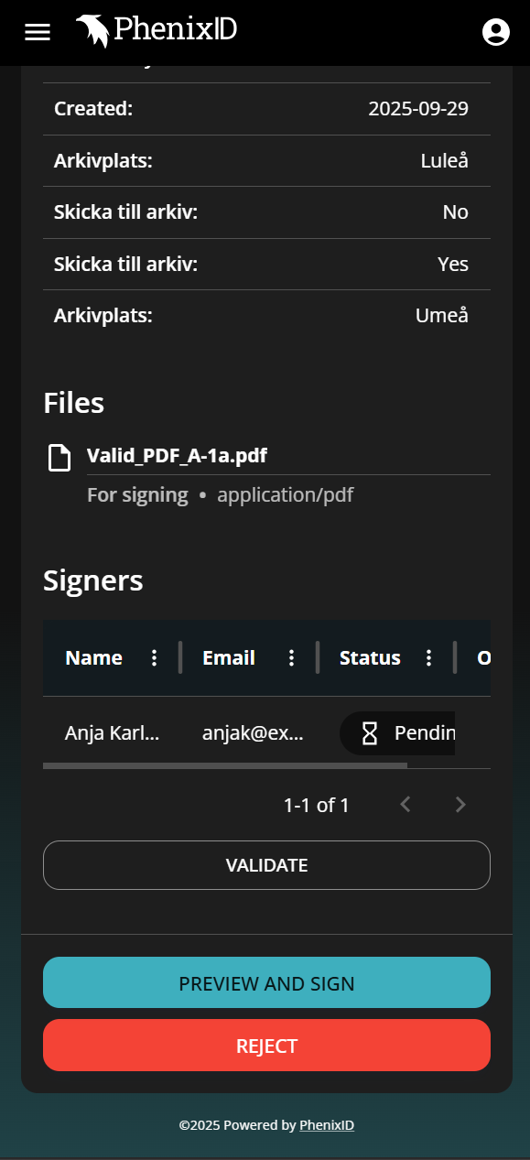Image resolution: width=530 pixels, height=1160 pixels.
Task: Click the Files section heading
Action: pyautogui.click(x=74, y=403)
